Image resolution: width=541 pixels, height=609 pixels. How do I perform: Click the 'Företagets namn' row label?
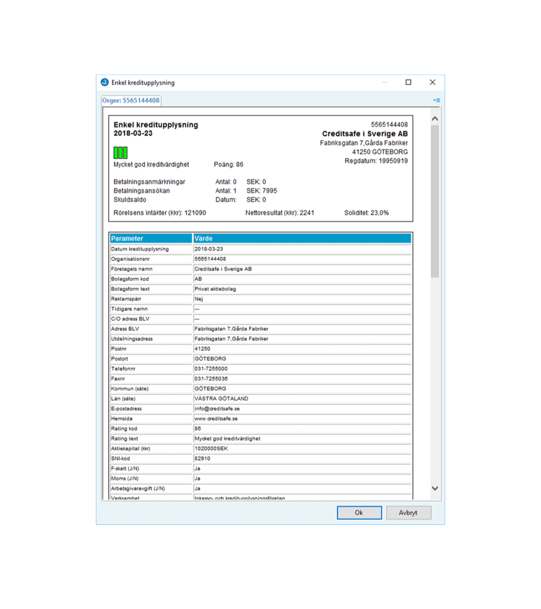pos(151,269)
